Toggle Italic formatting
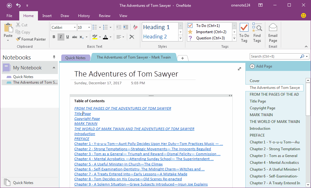Viewport: 311px width, 188px height. pyautogui.click(x=61, y=37)
